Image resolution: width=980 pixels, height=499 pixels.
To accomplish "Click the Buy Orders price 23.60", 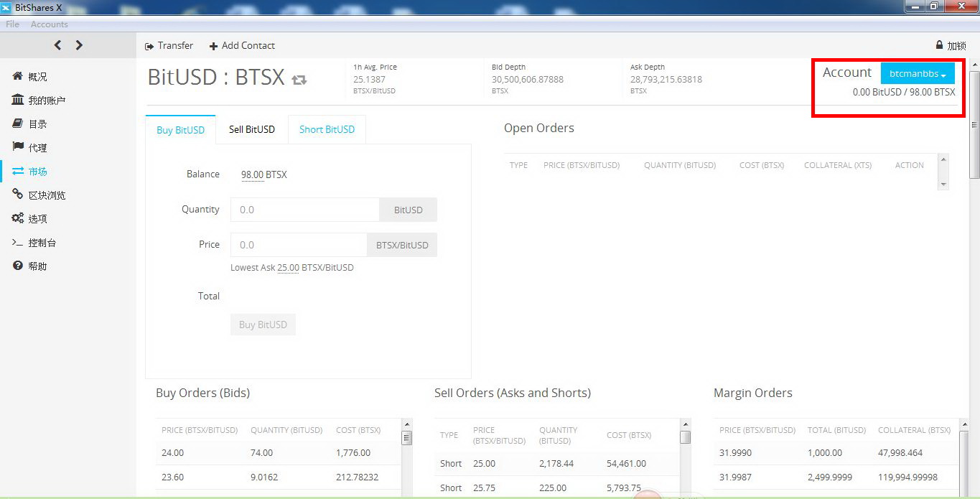I will 173,477.
